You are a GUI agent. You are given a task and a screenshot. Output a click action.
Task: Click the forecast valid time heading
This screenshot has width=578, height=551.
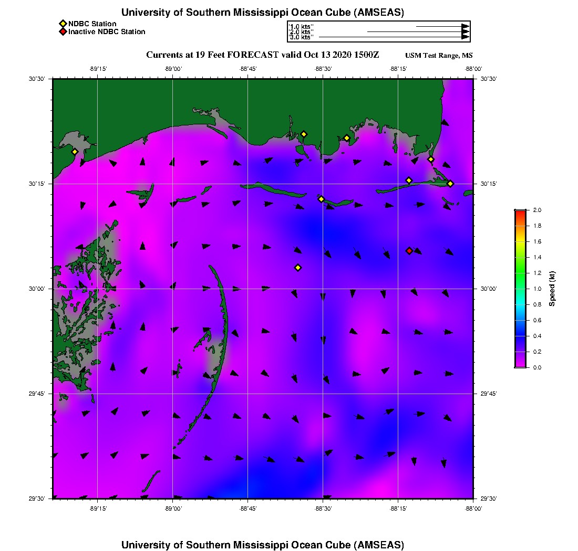(x=262, y=55)
